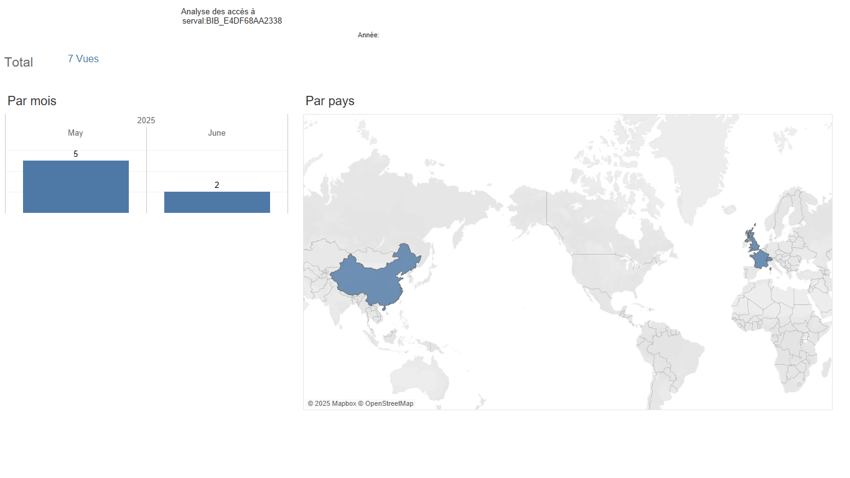
Task: Click the value label '2' above June
Action: [x=217, y=185]
